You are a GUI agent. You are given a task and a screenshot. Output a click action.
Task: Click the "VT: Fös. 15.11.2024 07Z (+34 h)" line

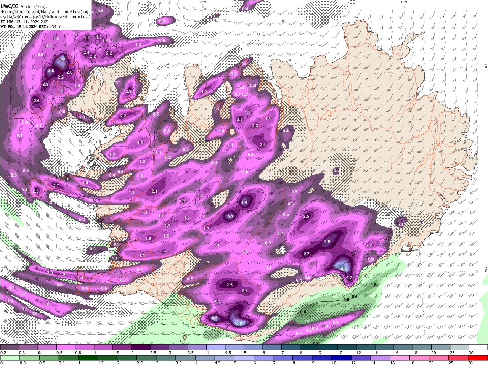click(x=31, y=27)
